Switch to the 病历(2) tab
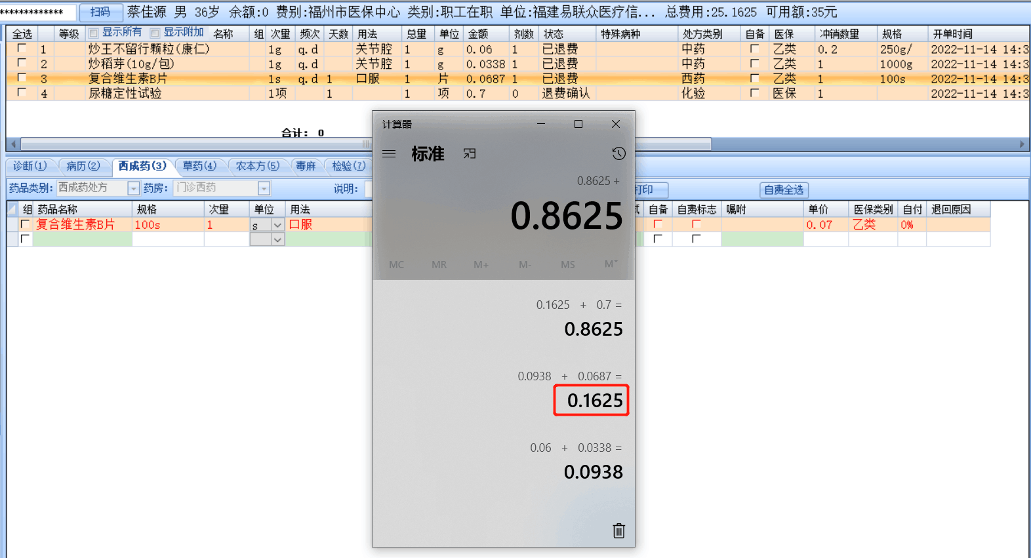This screenshot has height=558, width=1031. coord(83,166)
